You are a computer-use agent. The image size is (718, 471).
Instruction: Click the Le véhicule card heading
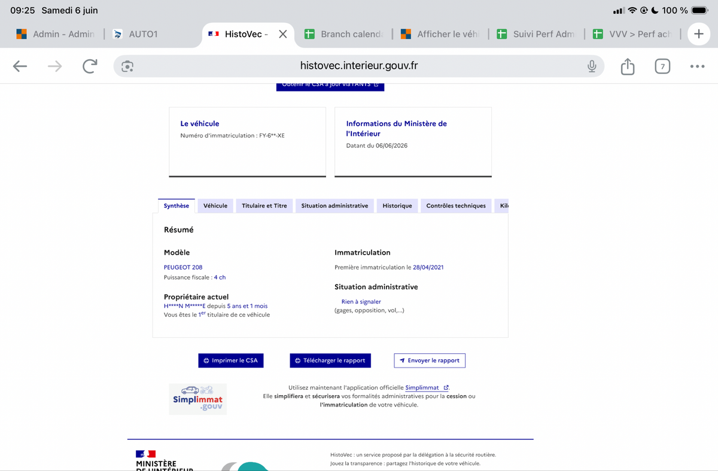[x=200, y=124]
